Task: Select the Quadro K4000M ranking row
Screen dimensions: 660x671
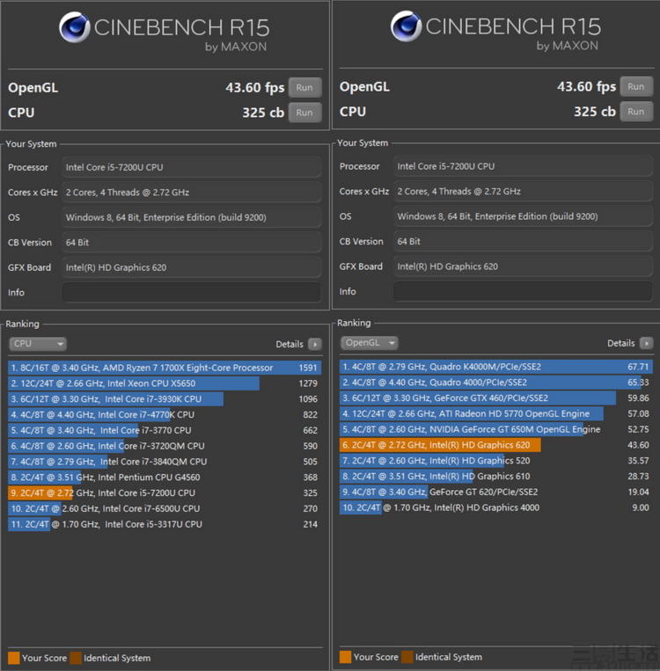Action: [496, 367]
